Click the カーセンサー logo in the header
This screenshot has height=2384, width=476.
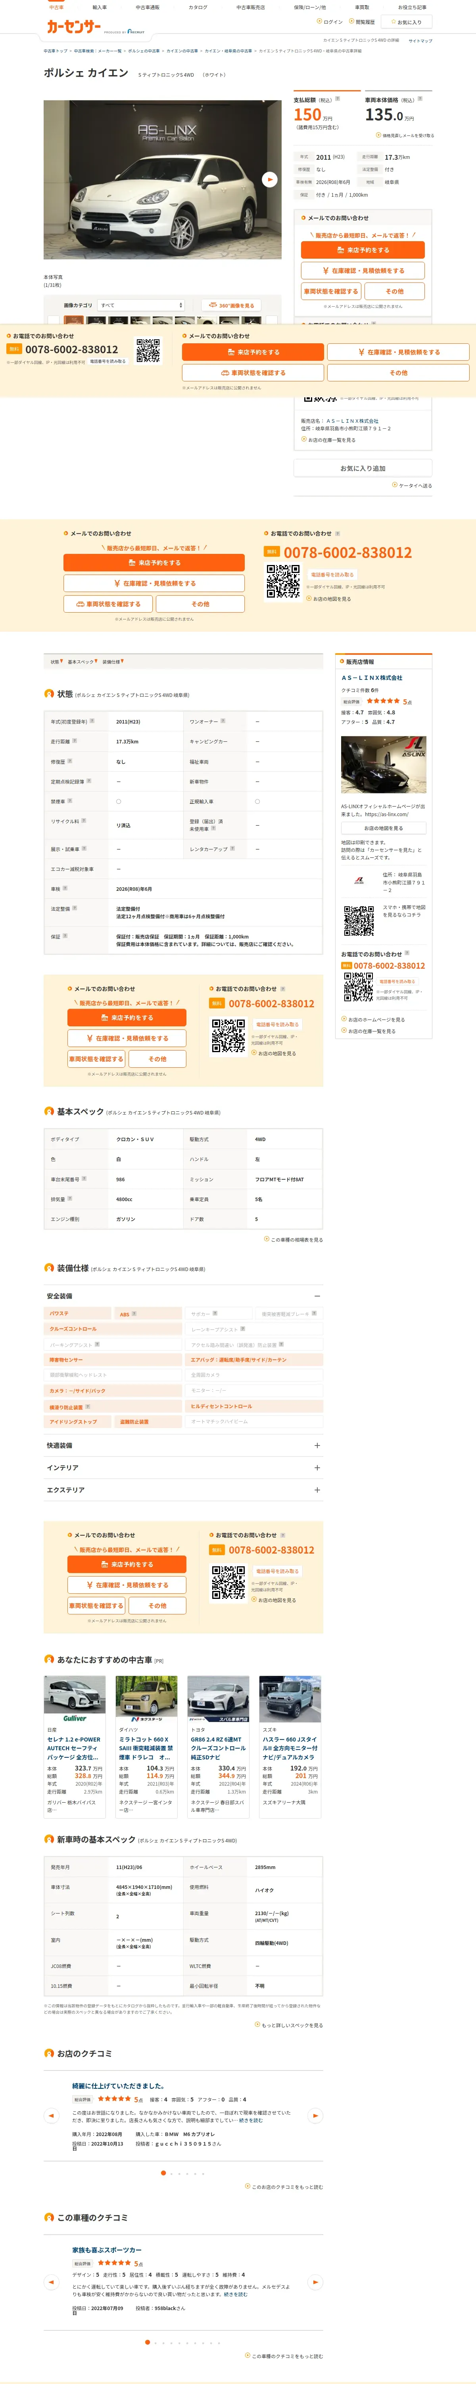(74, 28)
